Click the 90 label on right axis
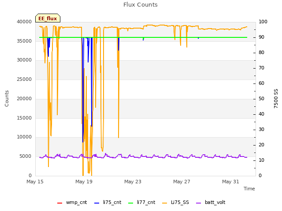The height and width of the screenshot is (211, 282). pyautogui.click(x=261, y=37)
